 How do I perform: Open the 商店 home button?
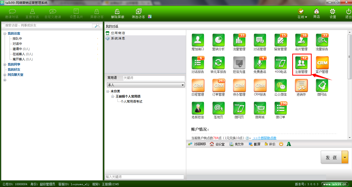pos(317,14)
